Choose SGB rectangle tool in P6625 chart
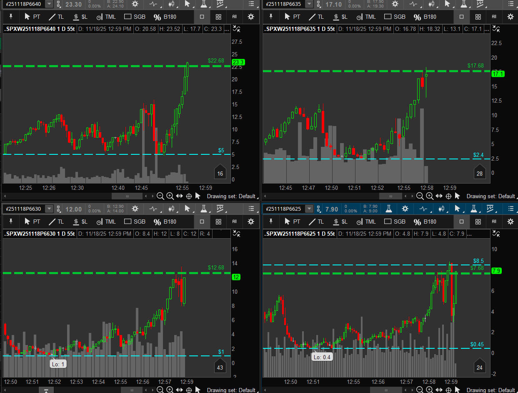518x393 pixels. (395, 222)
